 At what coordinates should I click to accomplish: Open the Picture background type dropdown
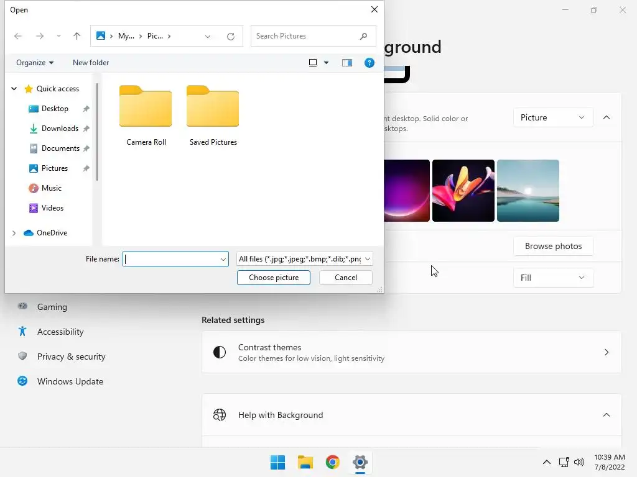click(553, 117)
